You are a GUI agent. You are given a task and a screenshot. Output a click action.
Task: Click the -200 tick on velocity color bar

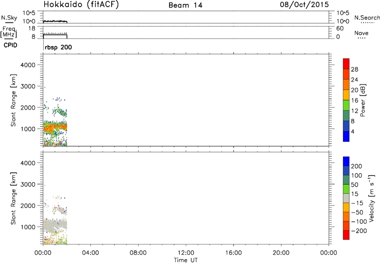(x=359, y=231)
